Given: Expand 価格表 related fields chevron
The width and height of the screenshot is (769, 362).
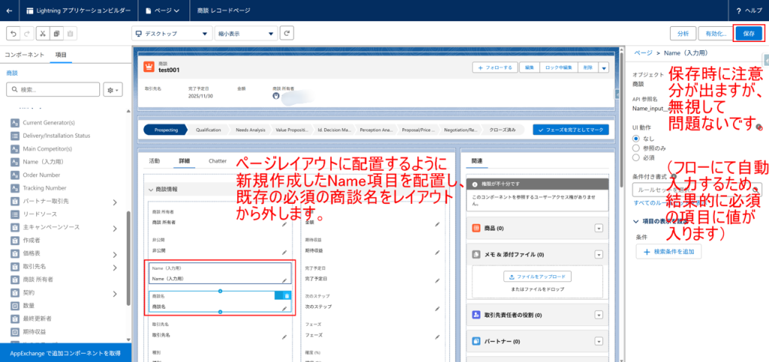Looking at the screenshot, I should pos(115,254).
